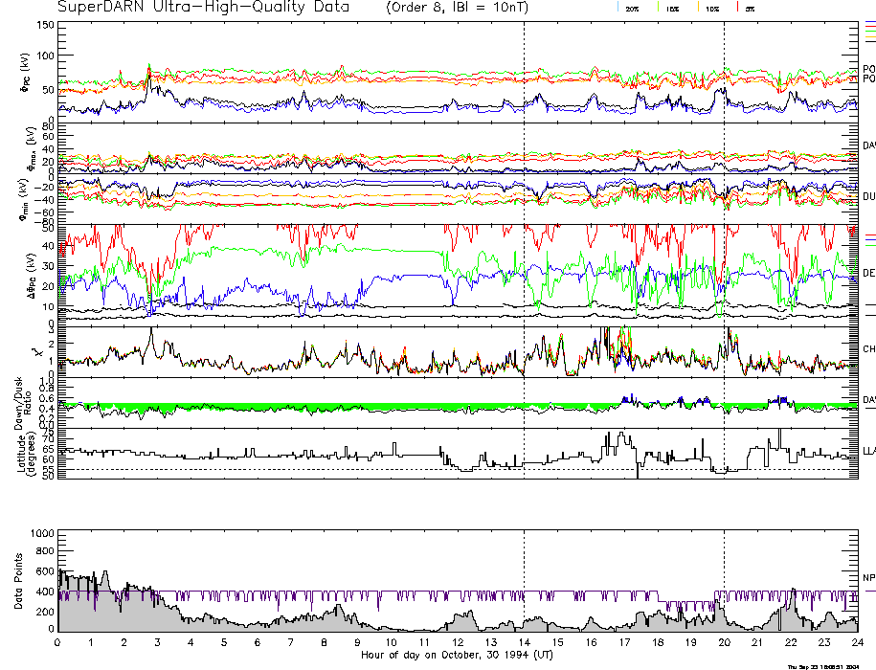Select the NP label beside the Data Points plot
The image size is (876, 670).
pos(868,577)
